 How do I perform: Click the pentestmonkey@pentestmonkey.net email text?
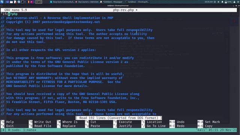point(71,22)
